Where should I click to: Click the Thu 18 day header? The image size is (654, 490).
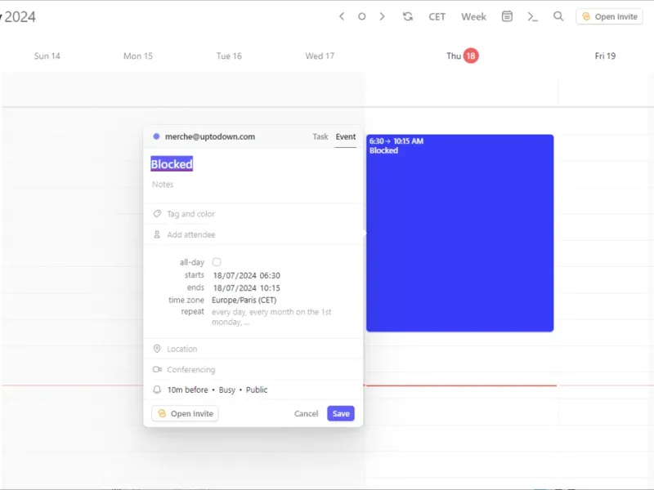pyautogui.click(x=462, y=56)
